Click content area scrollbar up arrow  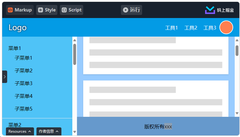(x=237, y=40)
